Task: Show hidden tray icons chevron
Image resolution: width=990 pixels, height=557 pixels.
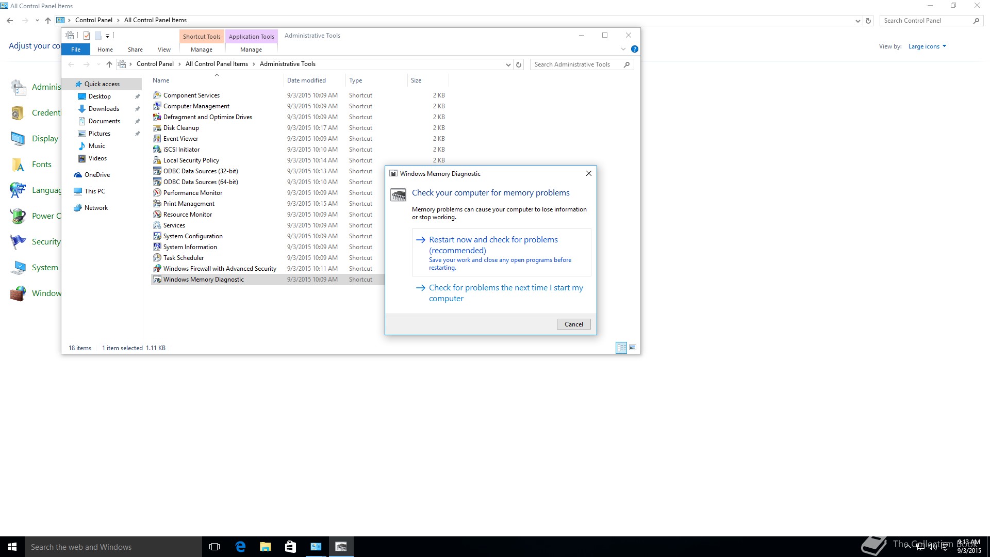Action: click(x=907, y=547)
